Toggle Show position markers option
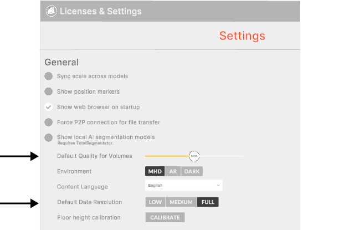This screenshot has height=230, width=339. pyautogui.click(x=49, y=91)
